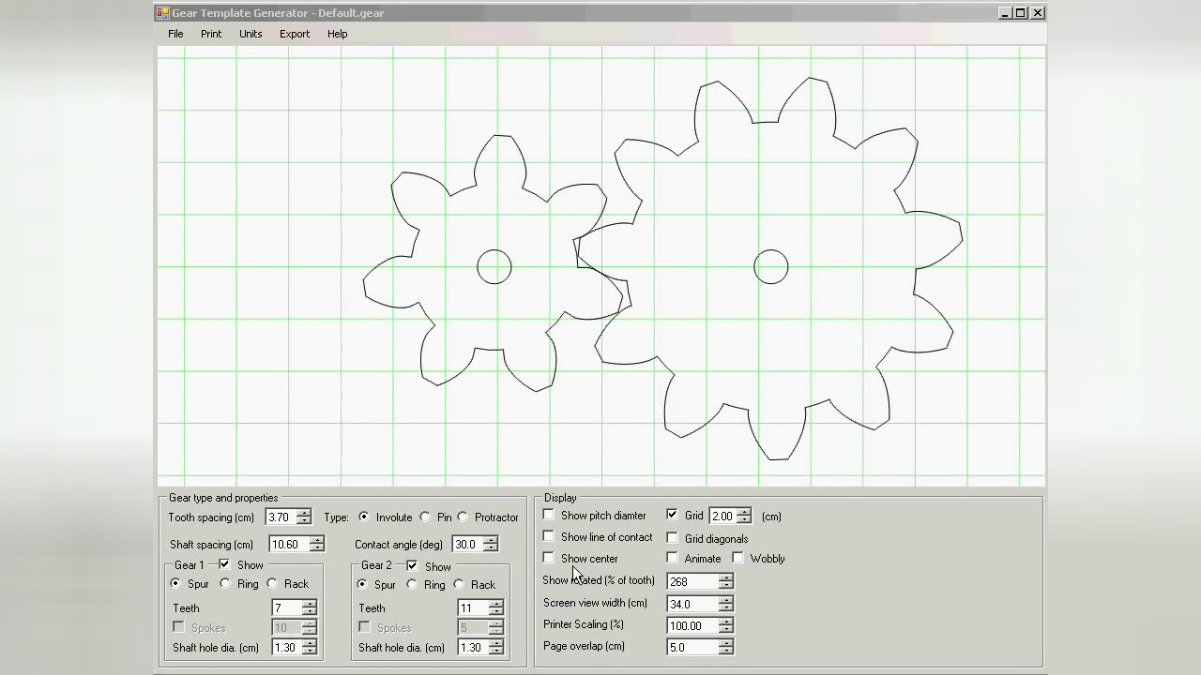Click Gear 1 Shaft hole dia. field

click(x=286, y=647)
